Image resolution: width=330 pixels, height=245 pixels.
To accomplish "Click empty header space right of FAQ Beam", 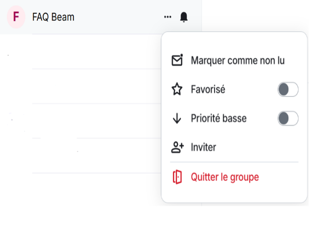I will [119, 17].
